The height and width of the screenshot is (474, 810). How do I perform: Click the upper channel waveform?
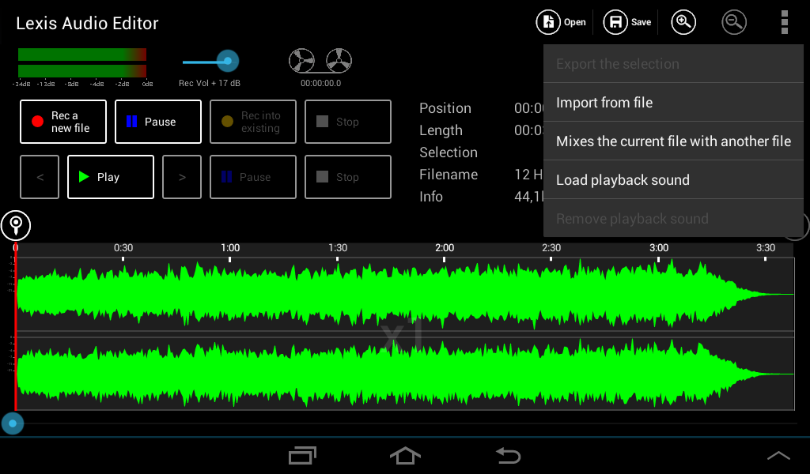(x=405, y=294)
